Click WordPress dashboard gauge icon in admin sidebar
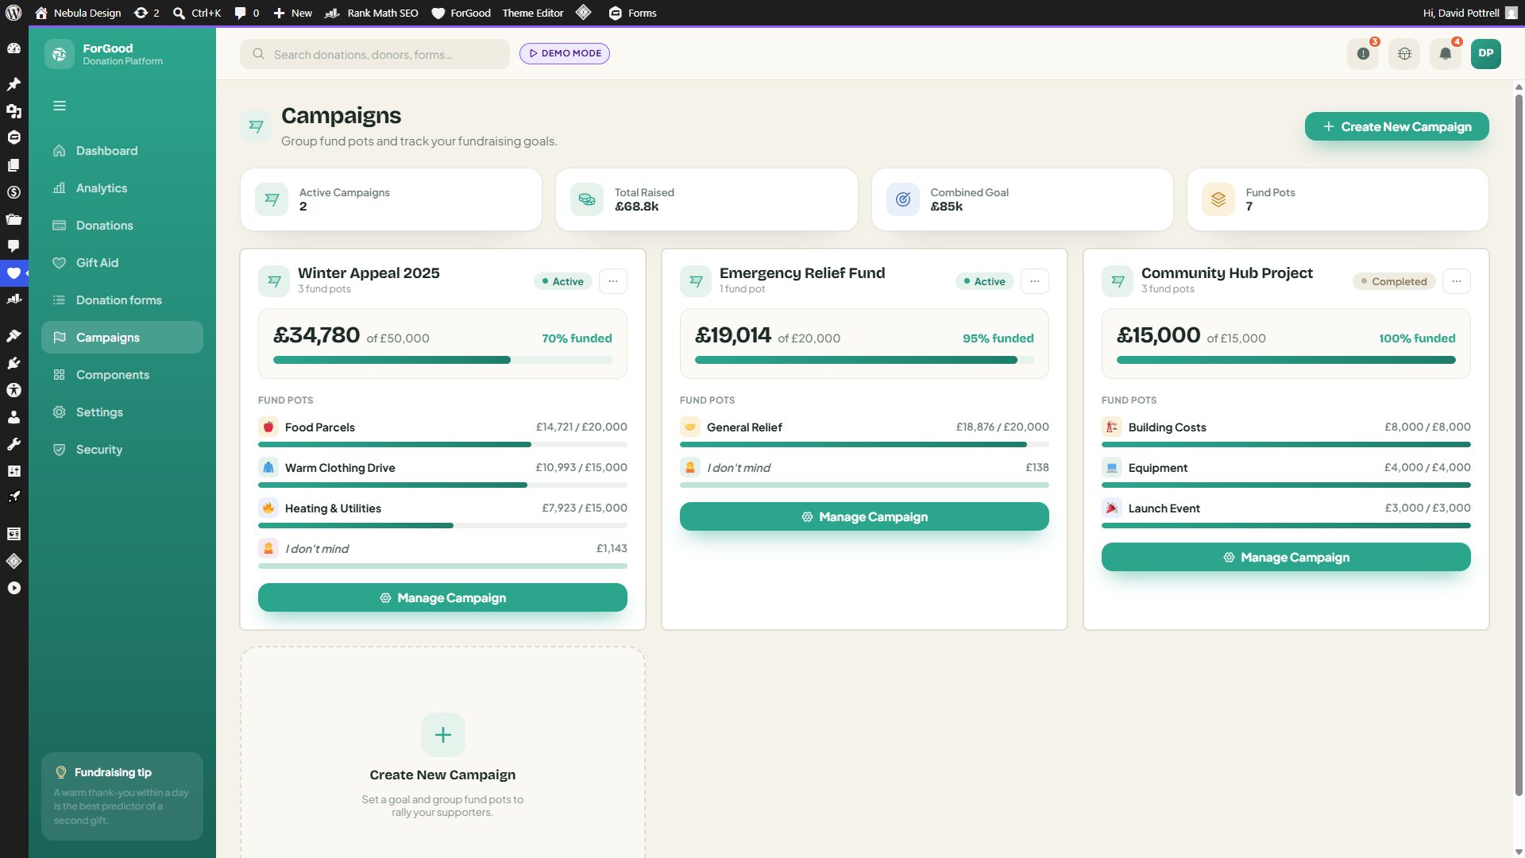Viewport: 1525px width, 858px height. tap(14, 48)
